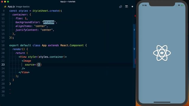The image size is (189, 106).
Task: Click the JS file icon on tab
Action: (5, 6)
